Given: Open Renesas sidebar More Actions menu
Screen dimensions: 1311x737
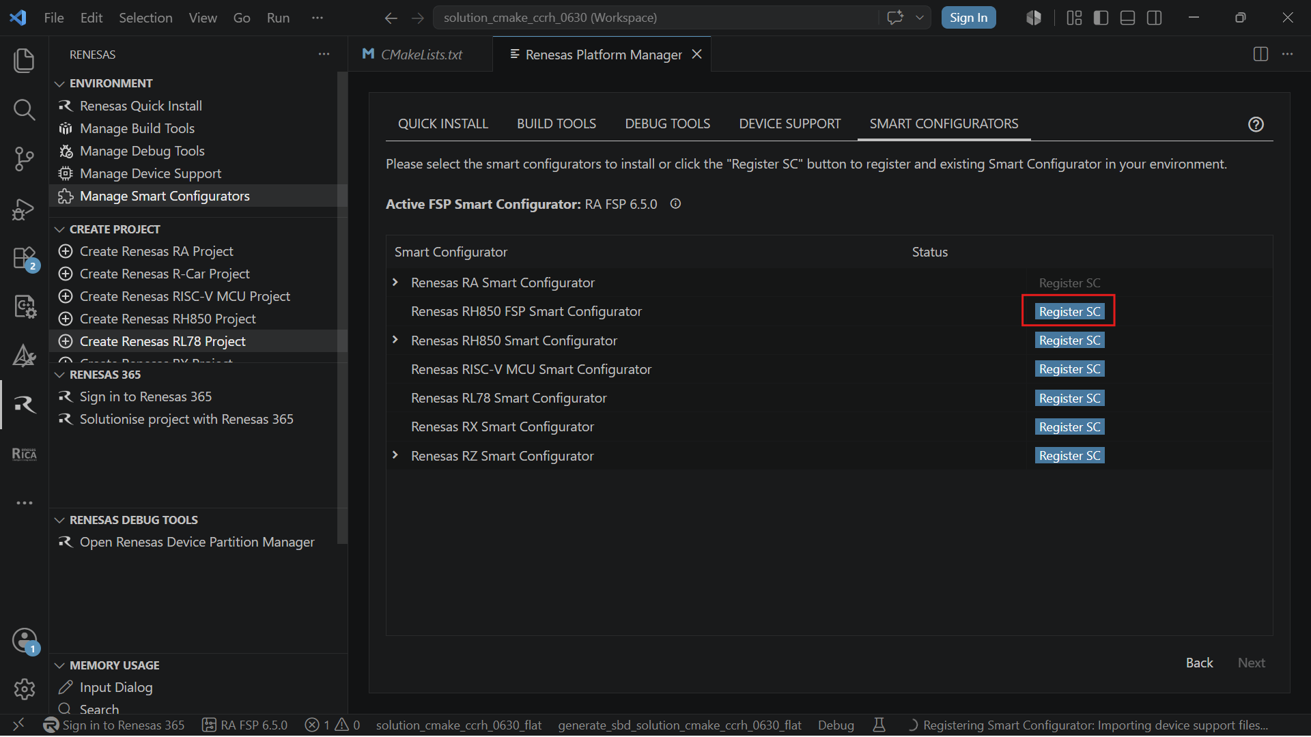Looking at the screenshot, I should [x=324, y=54].
